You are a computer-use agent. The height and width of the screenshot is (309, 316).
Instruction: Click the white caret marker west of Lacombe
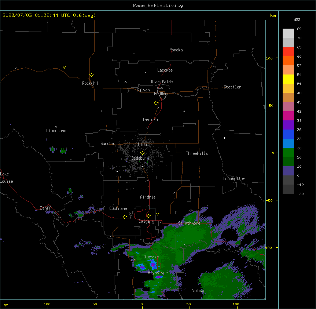coord(146,73)
